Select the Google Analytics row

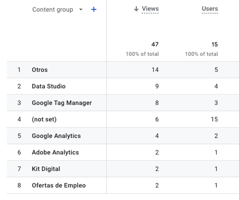(x=123, y=136)
